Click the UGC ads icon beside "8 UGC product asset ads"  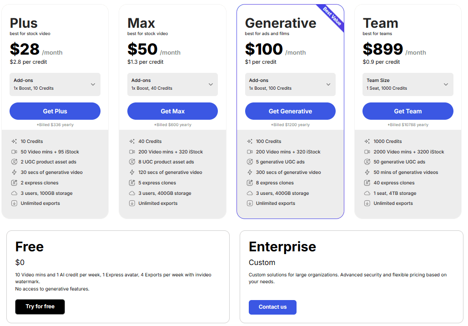click(x=132, y=162)
